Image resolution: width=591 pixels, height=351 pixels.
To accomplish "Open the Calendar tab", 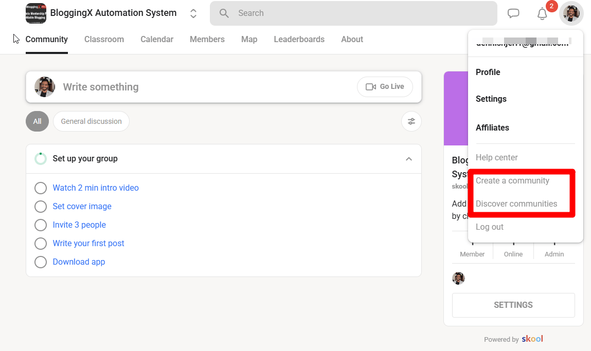I will [x=157, y=39].
